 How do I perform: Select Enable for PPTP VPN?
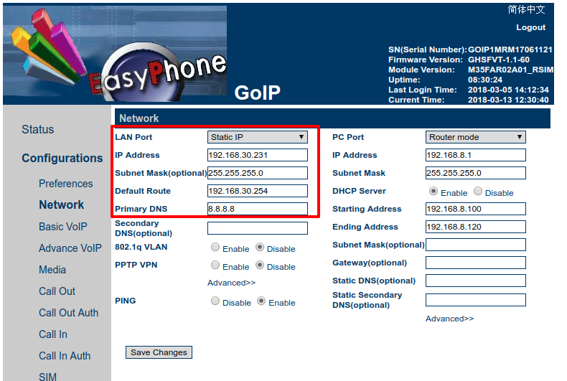[215, 265]
